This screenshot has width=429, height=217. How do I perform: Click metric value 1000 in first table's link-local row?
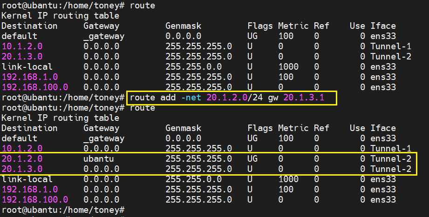pos(288,67)
